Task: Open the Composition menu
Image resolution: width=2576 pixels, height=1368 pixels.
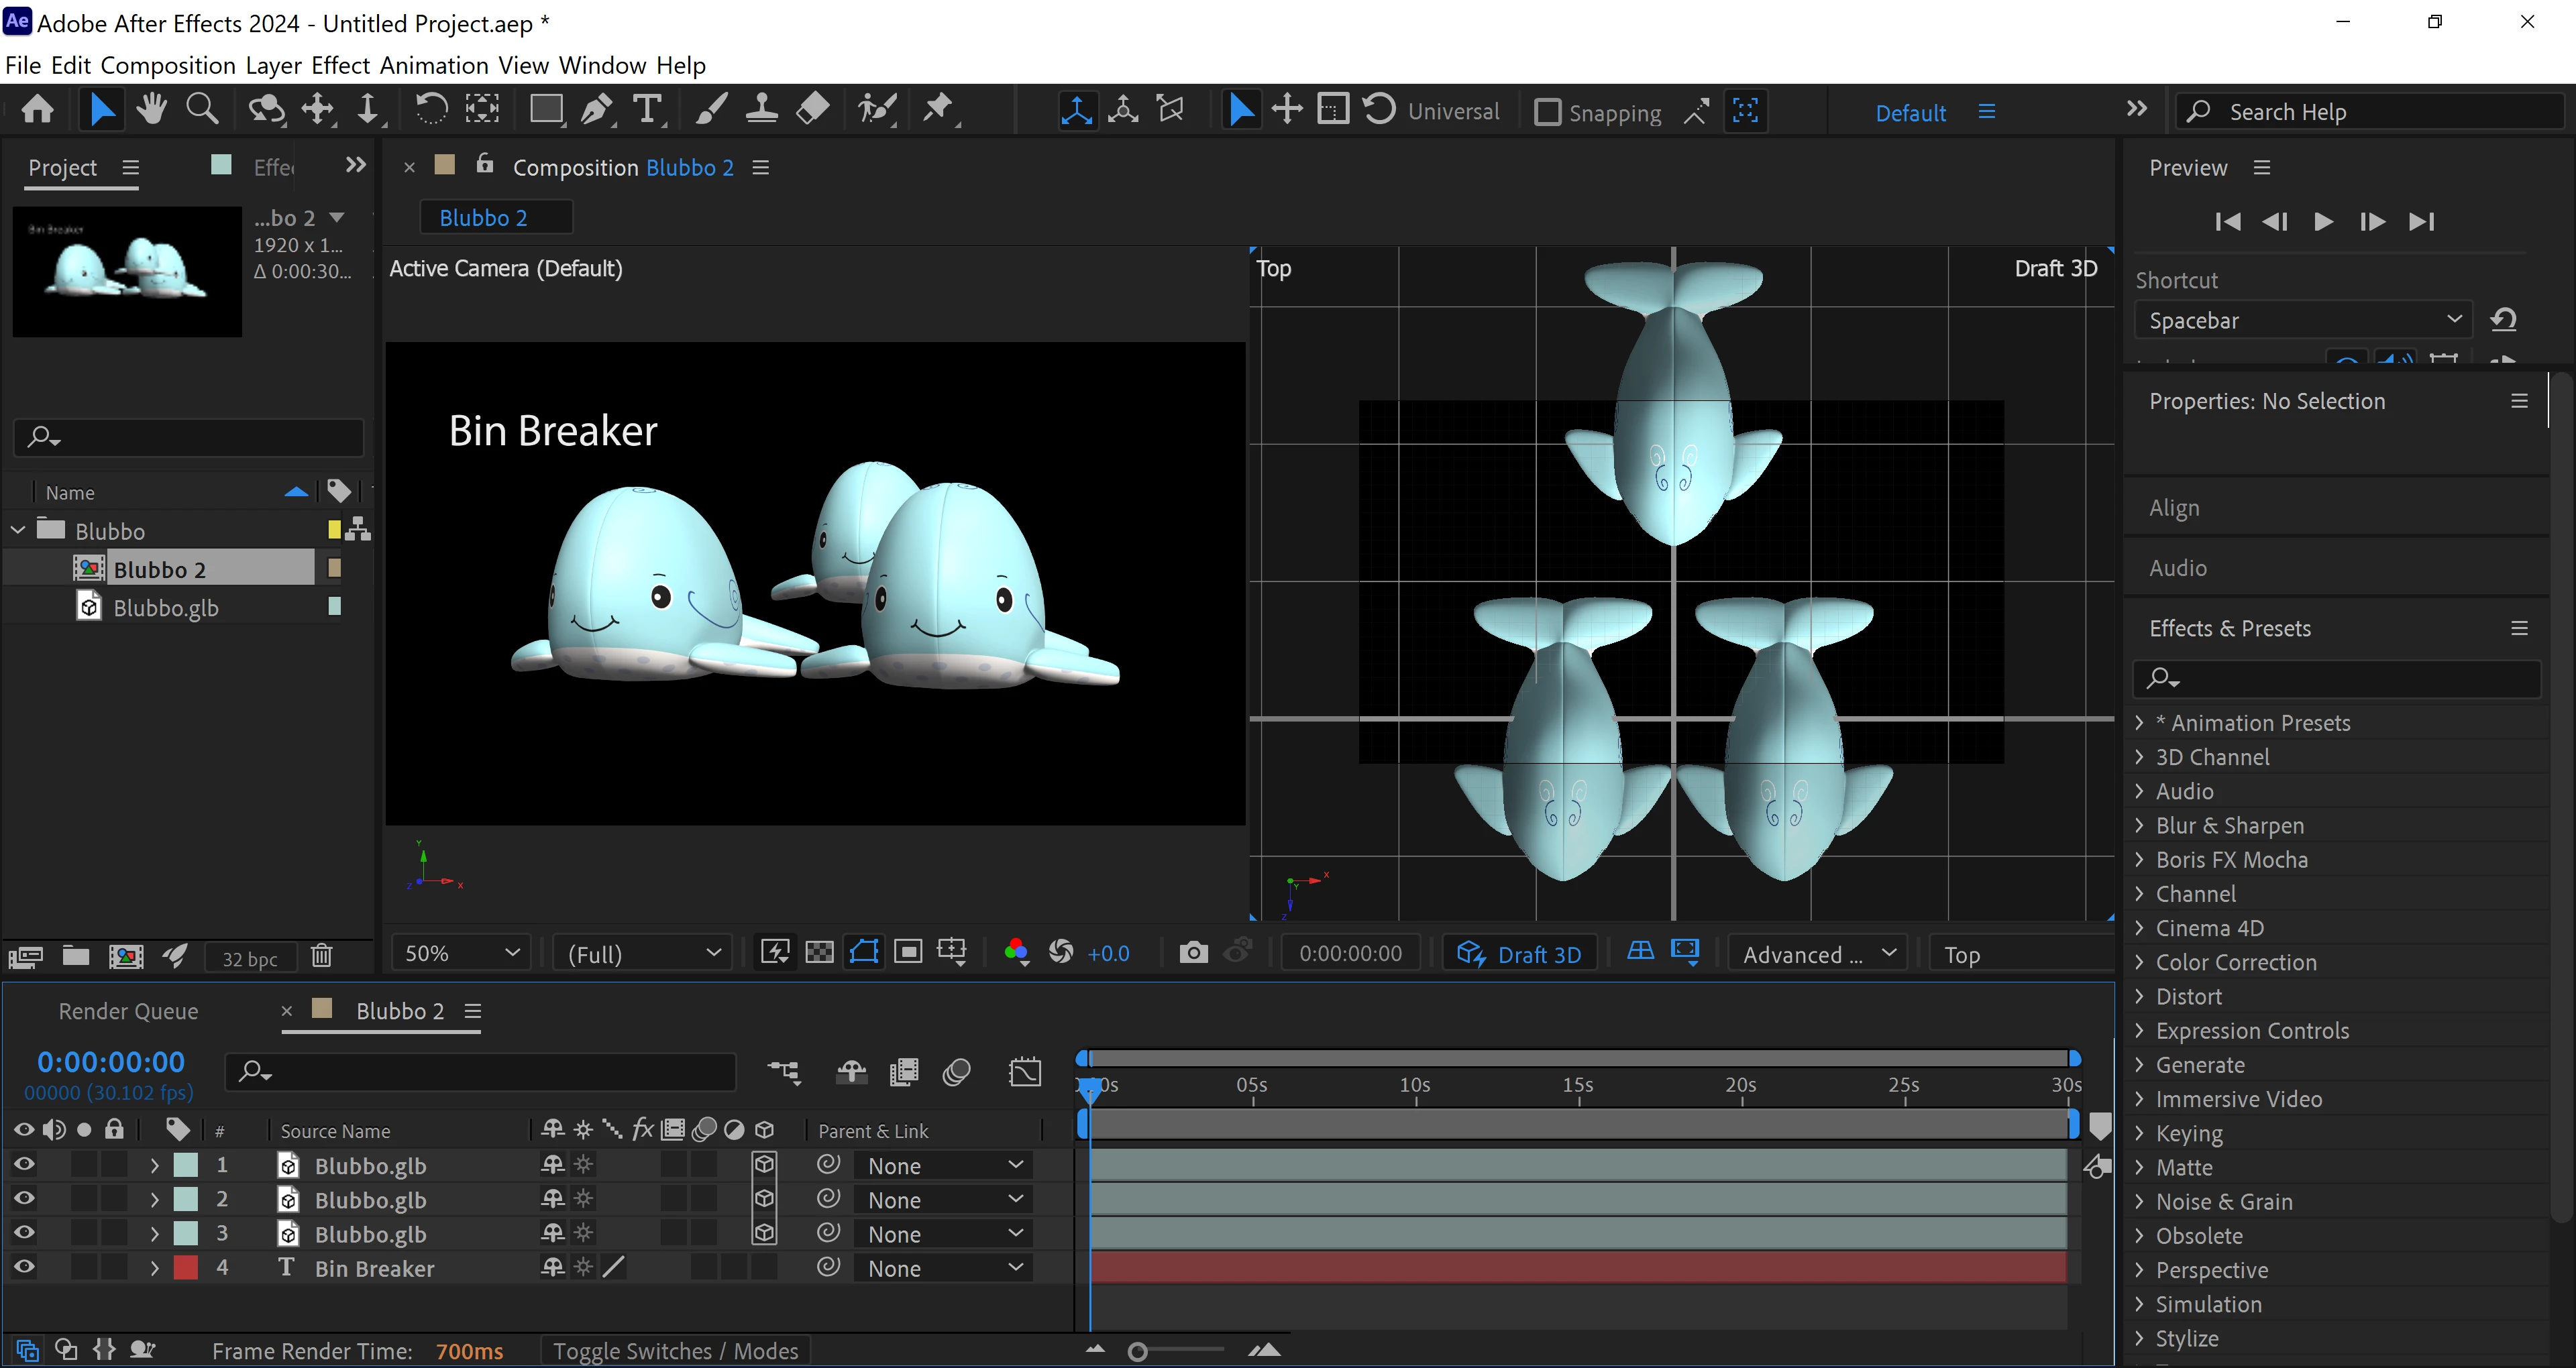Action: point(167,65)
